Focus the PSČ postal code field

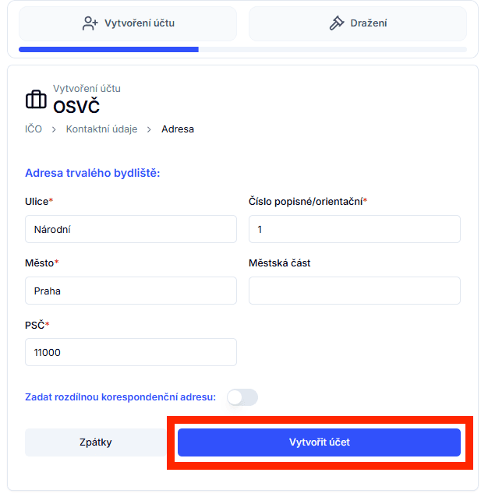pyautogui.click(x=131, y=352)
